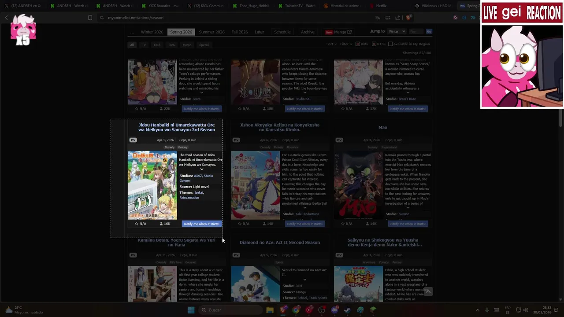Screen dimensions: 564x317
Task: Open the Later seasons tab
Action: (260, 32)
